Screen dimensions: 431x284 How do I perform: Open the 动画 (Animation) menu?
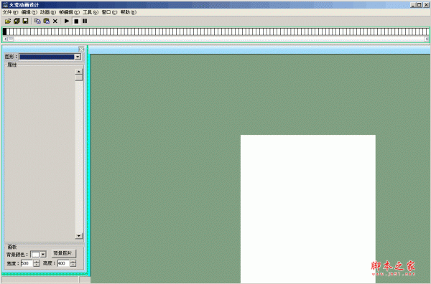pyautogui.click(x=48, y=12)
